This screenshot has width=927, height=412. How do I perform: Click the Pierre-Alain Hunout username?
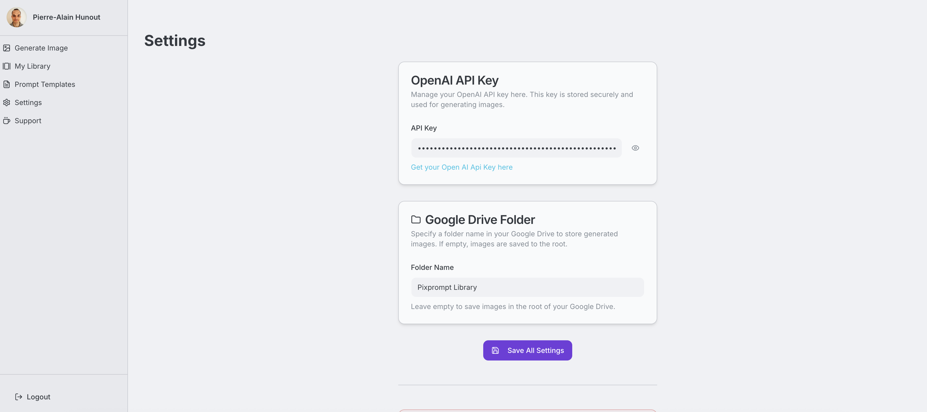pos(66,17)
